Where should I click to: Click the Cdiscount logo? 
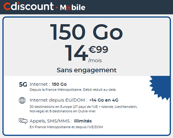coord(28,7)
